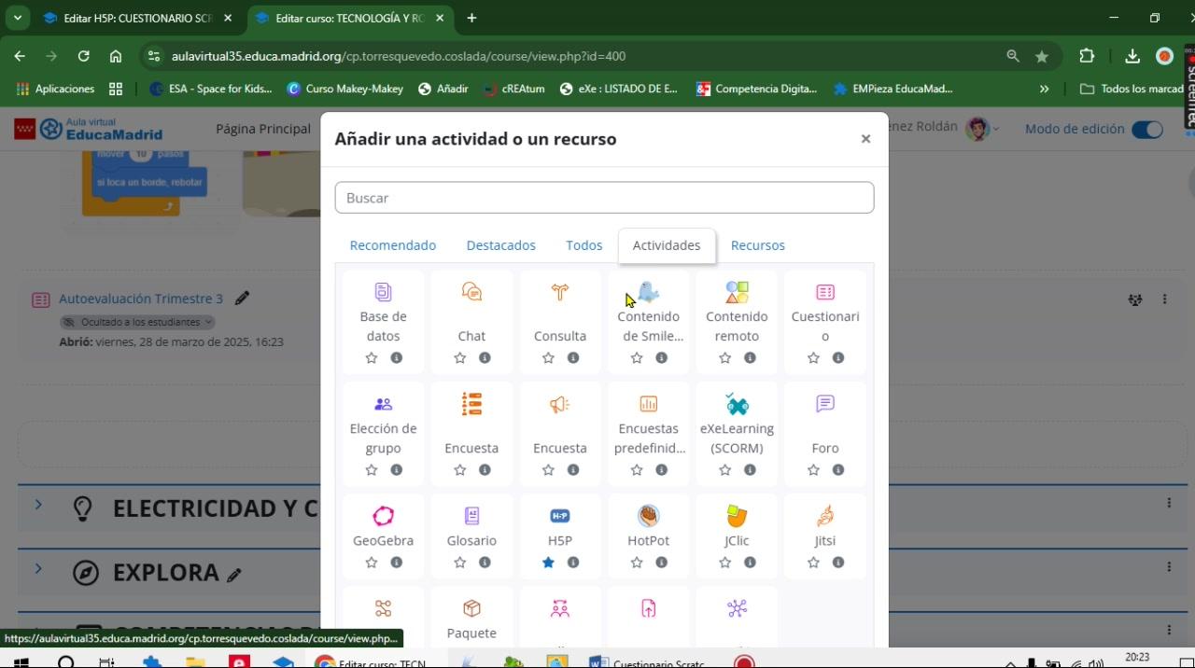1195x668 pixels.
Task: Star the Foro activity
Action: (813, 469)
